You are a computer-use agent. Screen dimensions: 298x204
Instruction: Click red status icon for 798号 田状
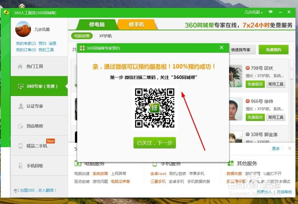[247, 68]
